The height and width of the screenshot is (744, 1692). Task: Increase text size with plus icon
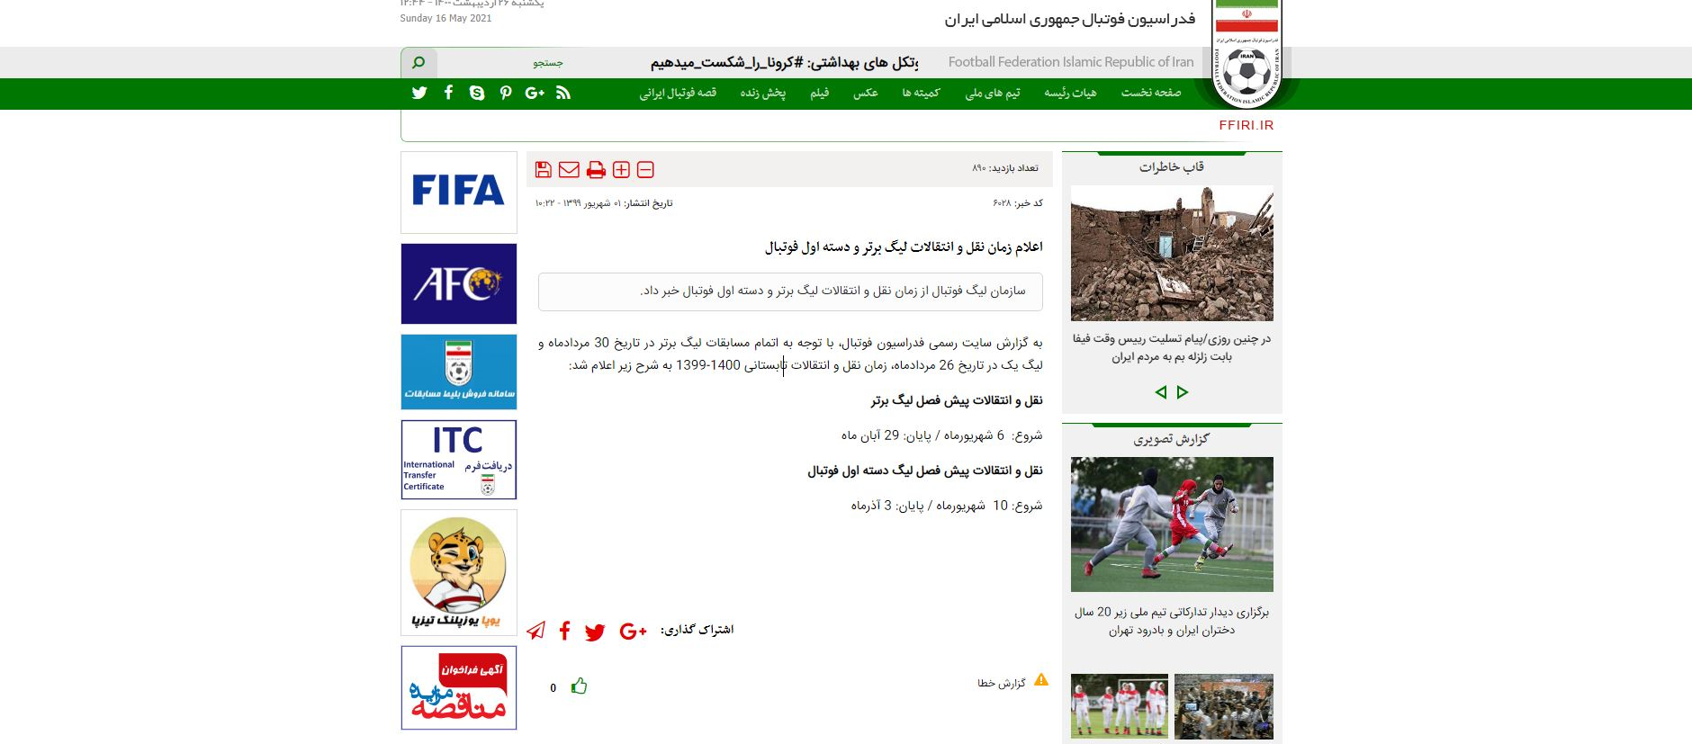pyautogui.click(x=621, y=169)
